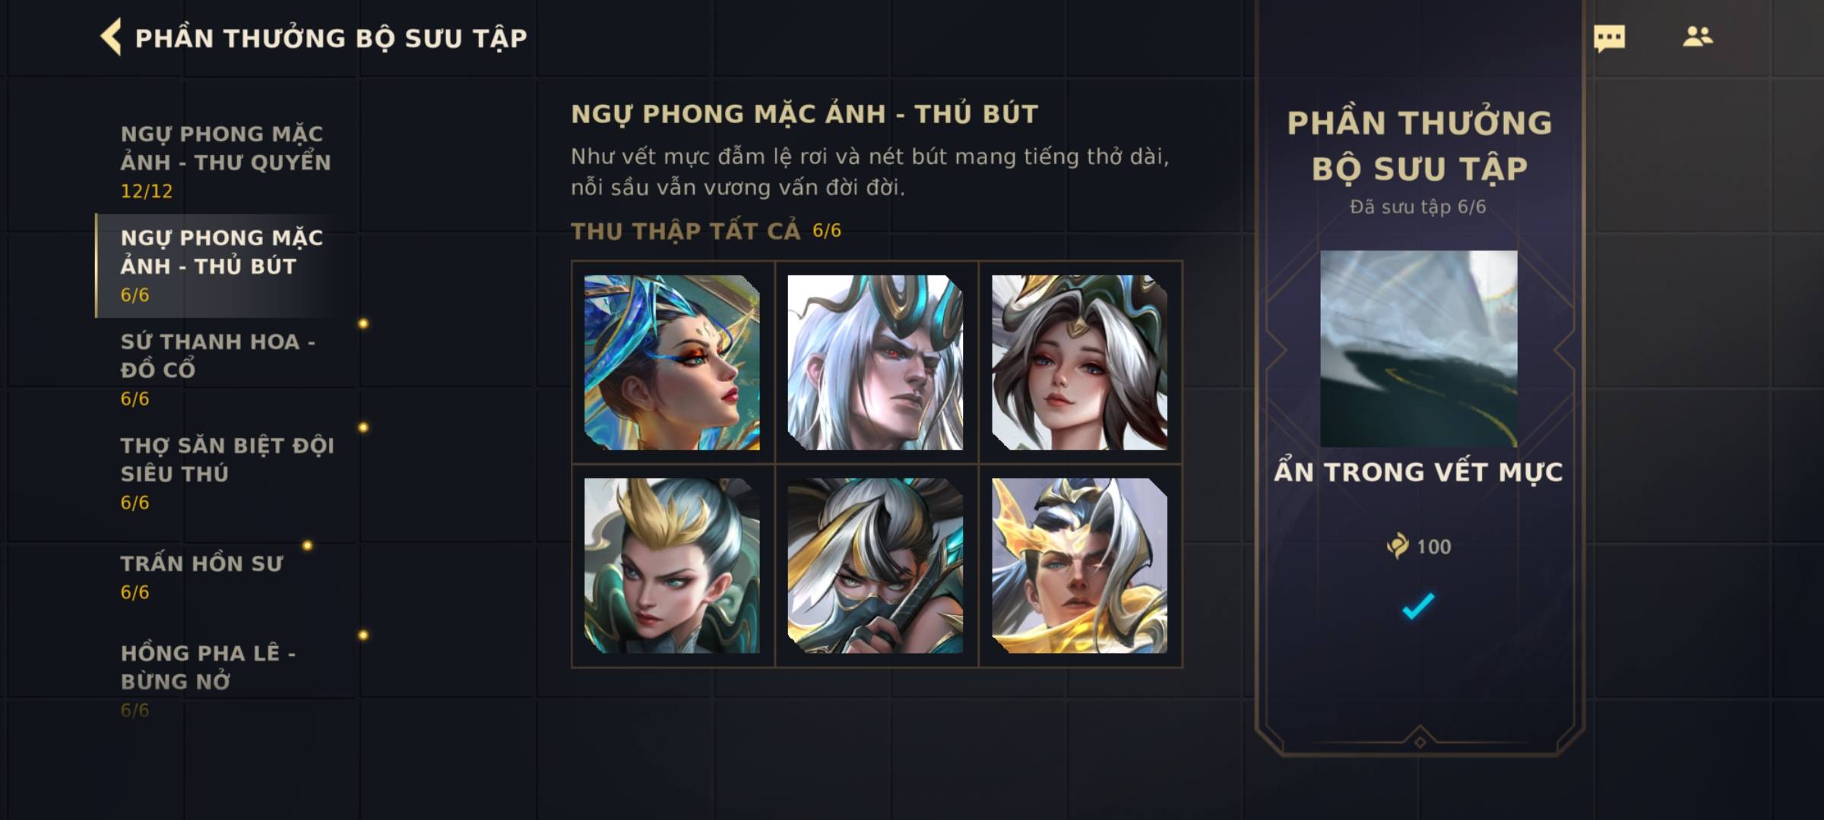Screen dimensions: 1824x820
Task: Open Ngự Phong Mặc Ảnh - Thư Quyển collection
Action: pos(226,161)
